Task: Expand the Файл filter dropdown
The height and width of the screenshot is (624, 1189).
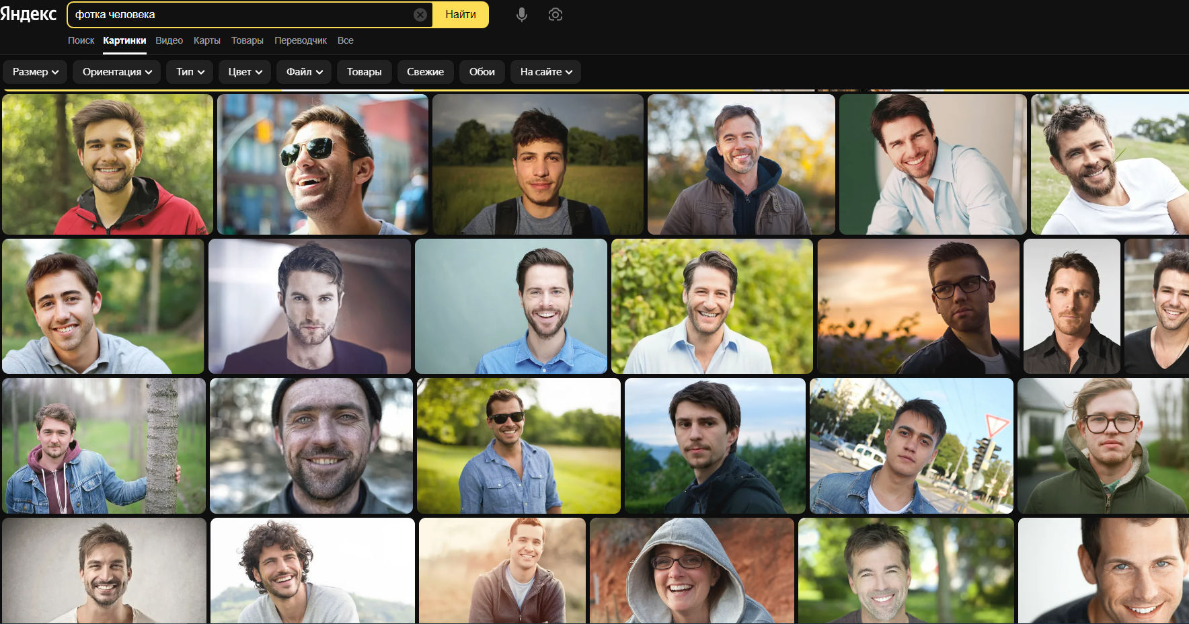Action: click(304, 72)
